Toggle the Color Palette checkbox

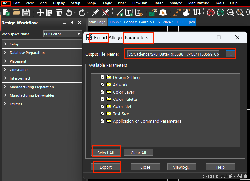102,99
